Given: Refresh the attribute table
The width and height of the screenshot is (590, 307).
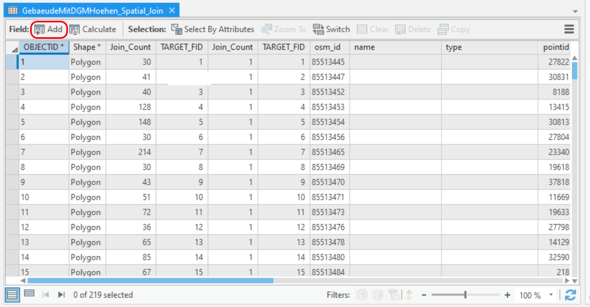Looking at the screenshot, I should coord(570,295).
